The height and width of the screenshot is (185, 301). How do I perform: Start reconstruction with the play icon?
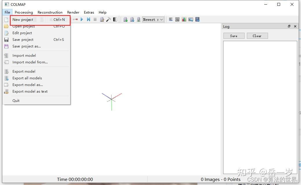(82, 19)
